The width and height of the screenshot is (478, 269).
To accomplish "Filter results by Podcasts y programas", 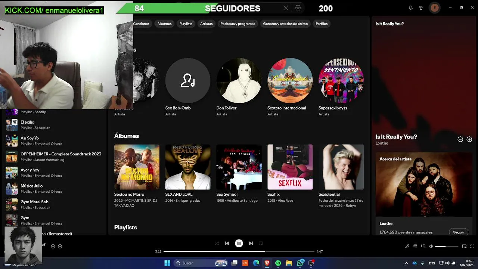I will coord(238,24).
